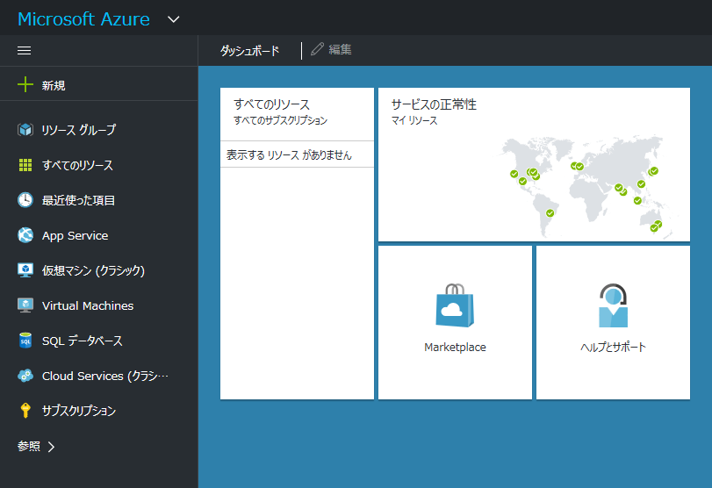712x488 pixels.
Task: Click the 参照 browse link
Action: 29,446
